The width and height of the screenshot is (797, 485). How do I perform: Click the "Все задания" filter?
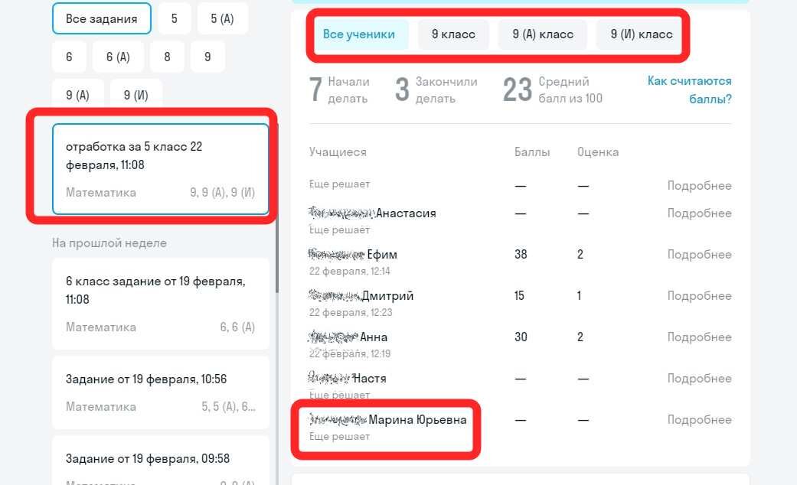(x=101, y=18)
